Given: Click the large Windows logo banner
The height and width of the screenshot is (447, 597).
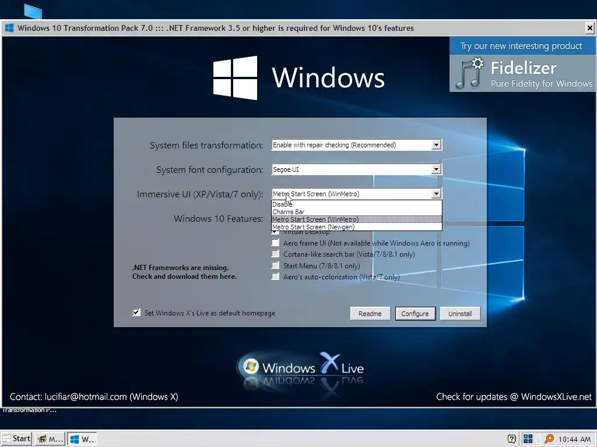Looking at the screenshot, I should click(x=299, y=78).
